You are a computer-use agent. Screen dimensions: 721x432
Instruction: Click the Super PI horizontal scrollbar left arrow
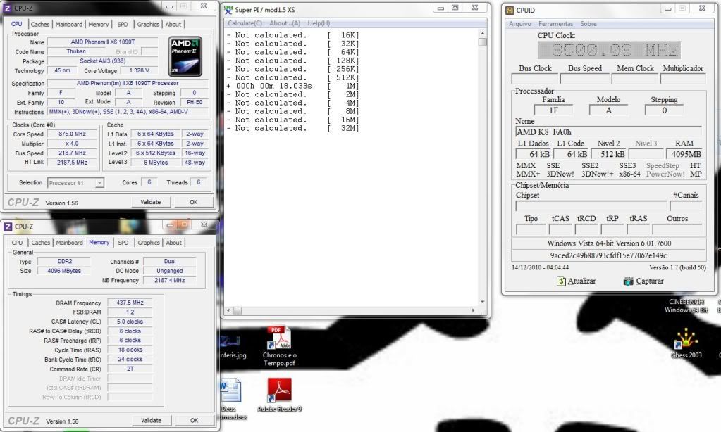(x=229, y=311)
